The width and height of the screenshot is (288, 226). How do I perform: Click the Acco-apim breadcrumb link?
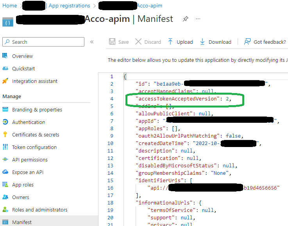[150, 6]
